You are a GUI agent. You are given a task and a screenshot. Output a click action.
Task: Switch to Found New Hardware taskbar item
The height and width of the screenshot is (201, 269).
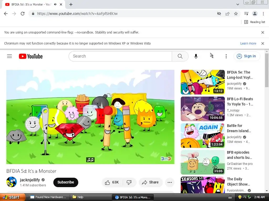point(48,197)
